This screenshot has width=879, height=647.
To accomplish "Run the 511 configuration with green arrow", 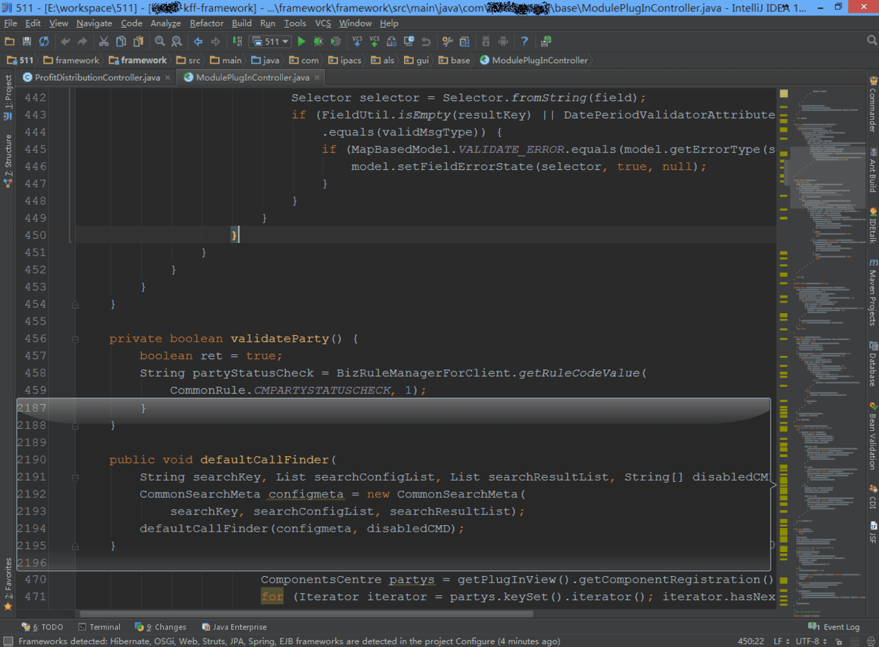I will tap(301, 42).
